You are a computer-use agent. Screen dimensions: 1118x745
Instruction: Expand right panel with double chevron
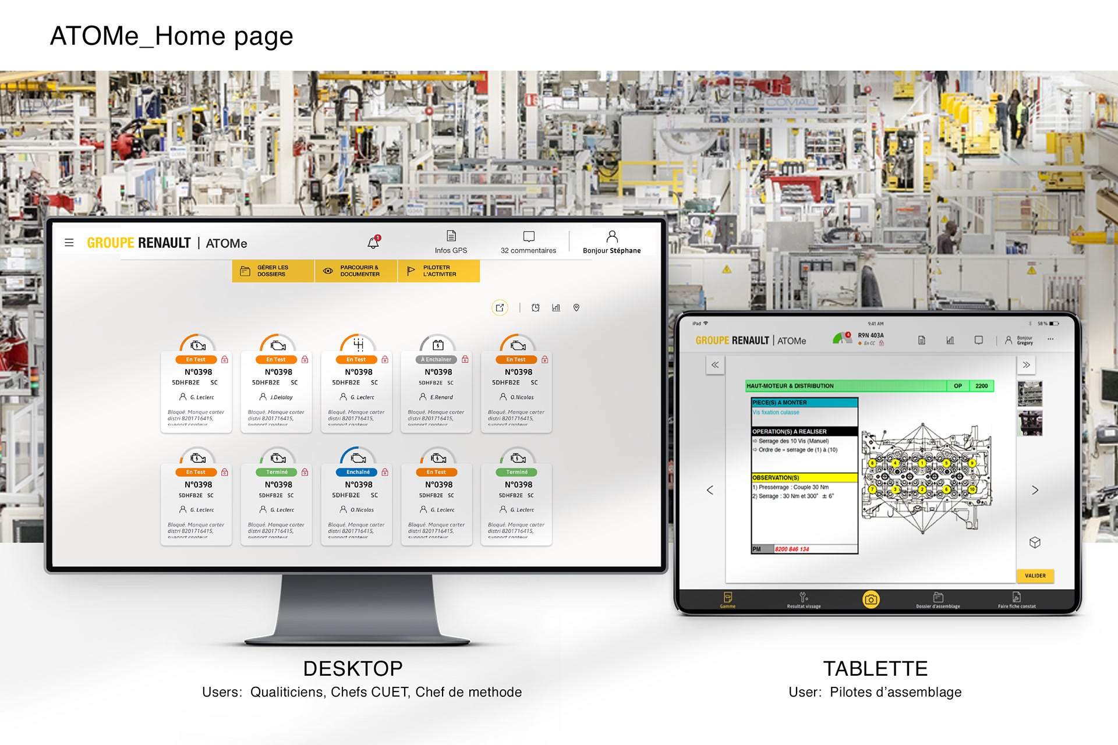1026,365
